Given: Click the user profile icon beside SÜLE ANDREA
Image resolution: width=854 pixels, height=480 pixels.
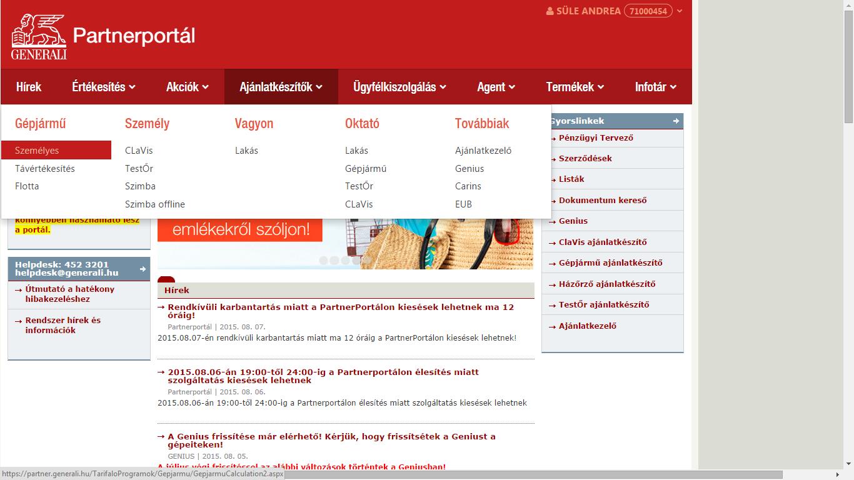Looking at the screenshot, I should (x=550, y=11).
